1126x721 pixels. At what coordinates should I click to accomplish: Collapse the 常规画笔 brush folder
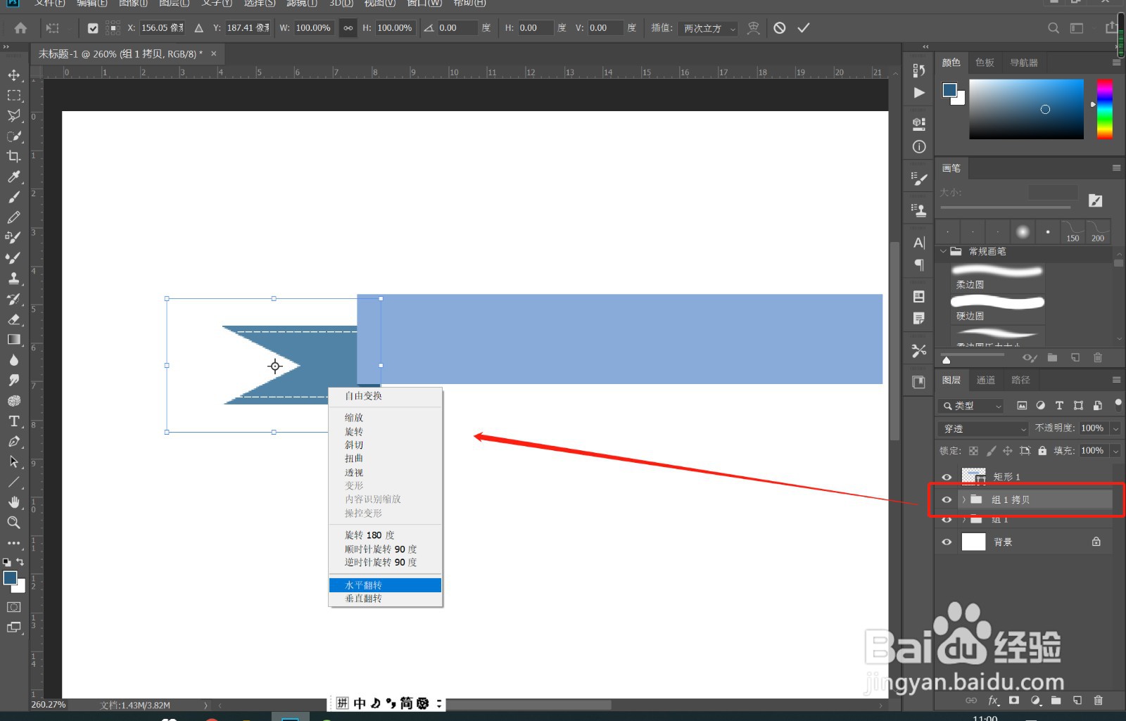[x=943, y=251]
